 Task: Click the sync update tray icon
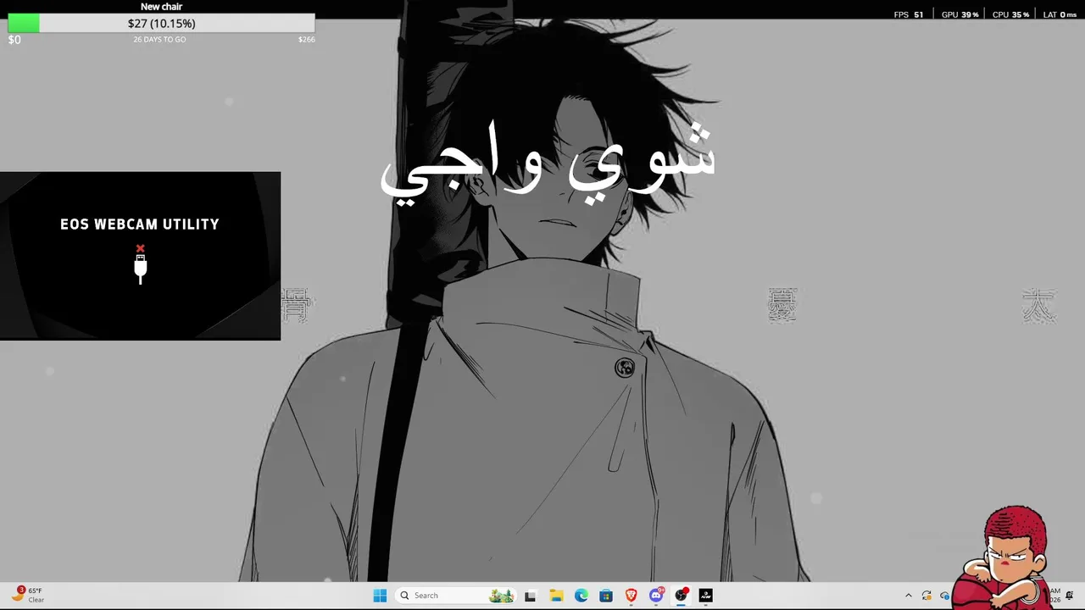[926, 596]
